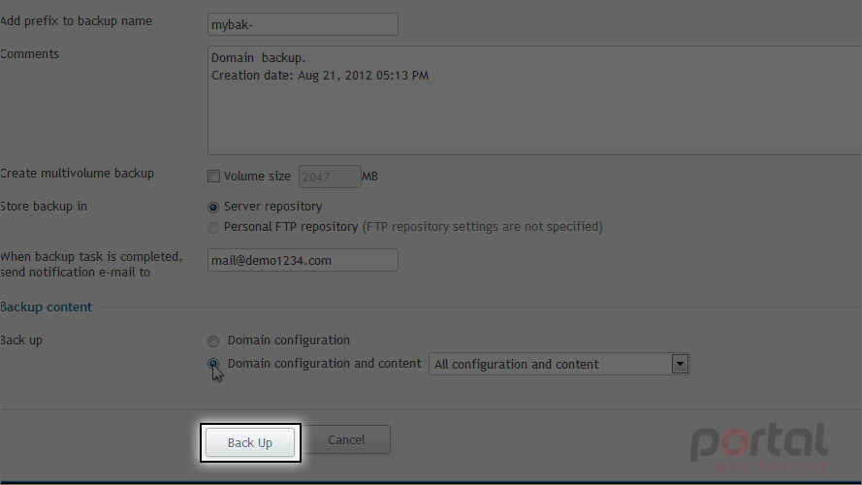Click the Volume size label
Image resolution: width=862 pixels, height=485 pixels.
[257, 177]
